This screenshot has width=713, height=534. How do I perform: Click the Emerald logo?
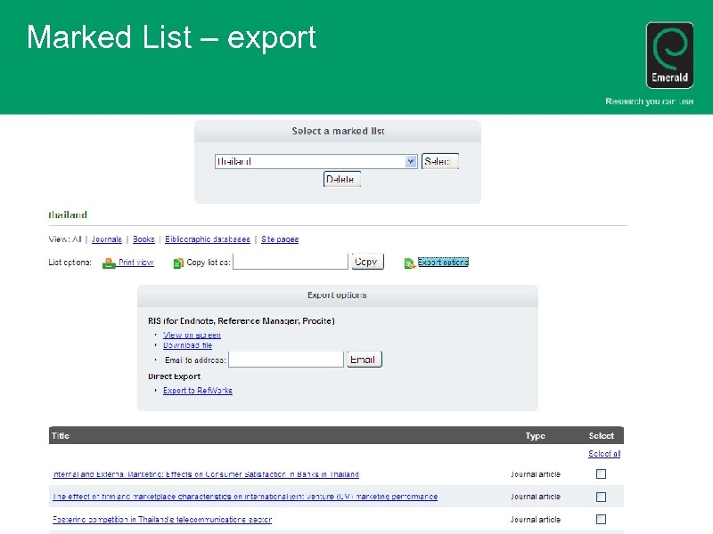pyautogui.click(x=669, y=53)
